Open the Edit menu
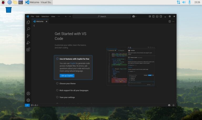202x120 pixels. pyautogui.click(x=38, y=17)
